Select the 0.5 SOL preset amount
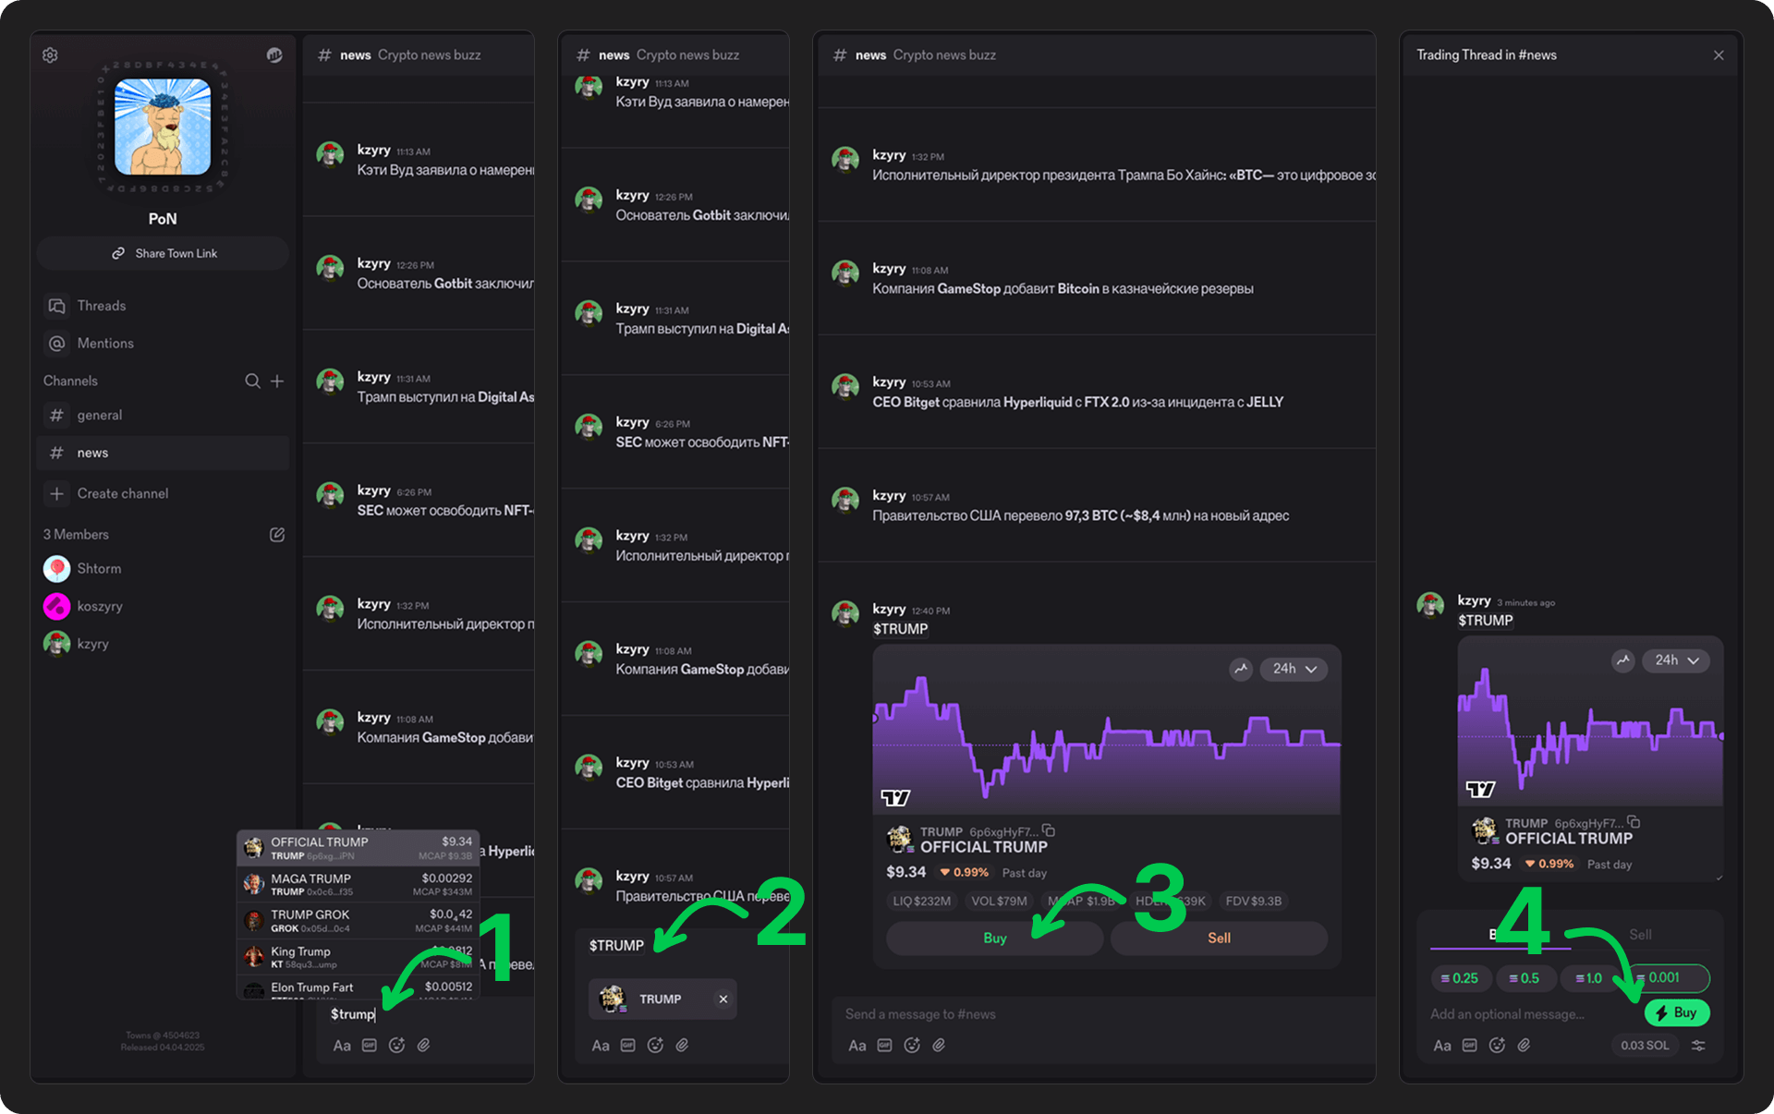Viewport: 1774px width, 1114px height. pyautogui.click(x=1525, y=978)
